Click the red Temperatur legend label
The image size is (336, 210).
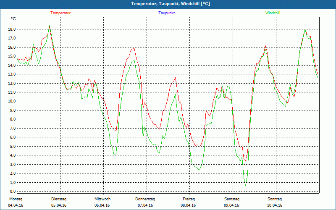tap(60, 13)
